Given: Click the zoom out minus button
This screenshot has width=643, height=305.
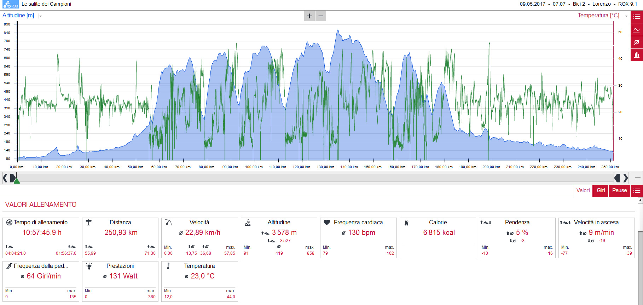Looking at the screenshot, I should pos(321,16).
